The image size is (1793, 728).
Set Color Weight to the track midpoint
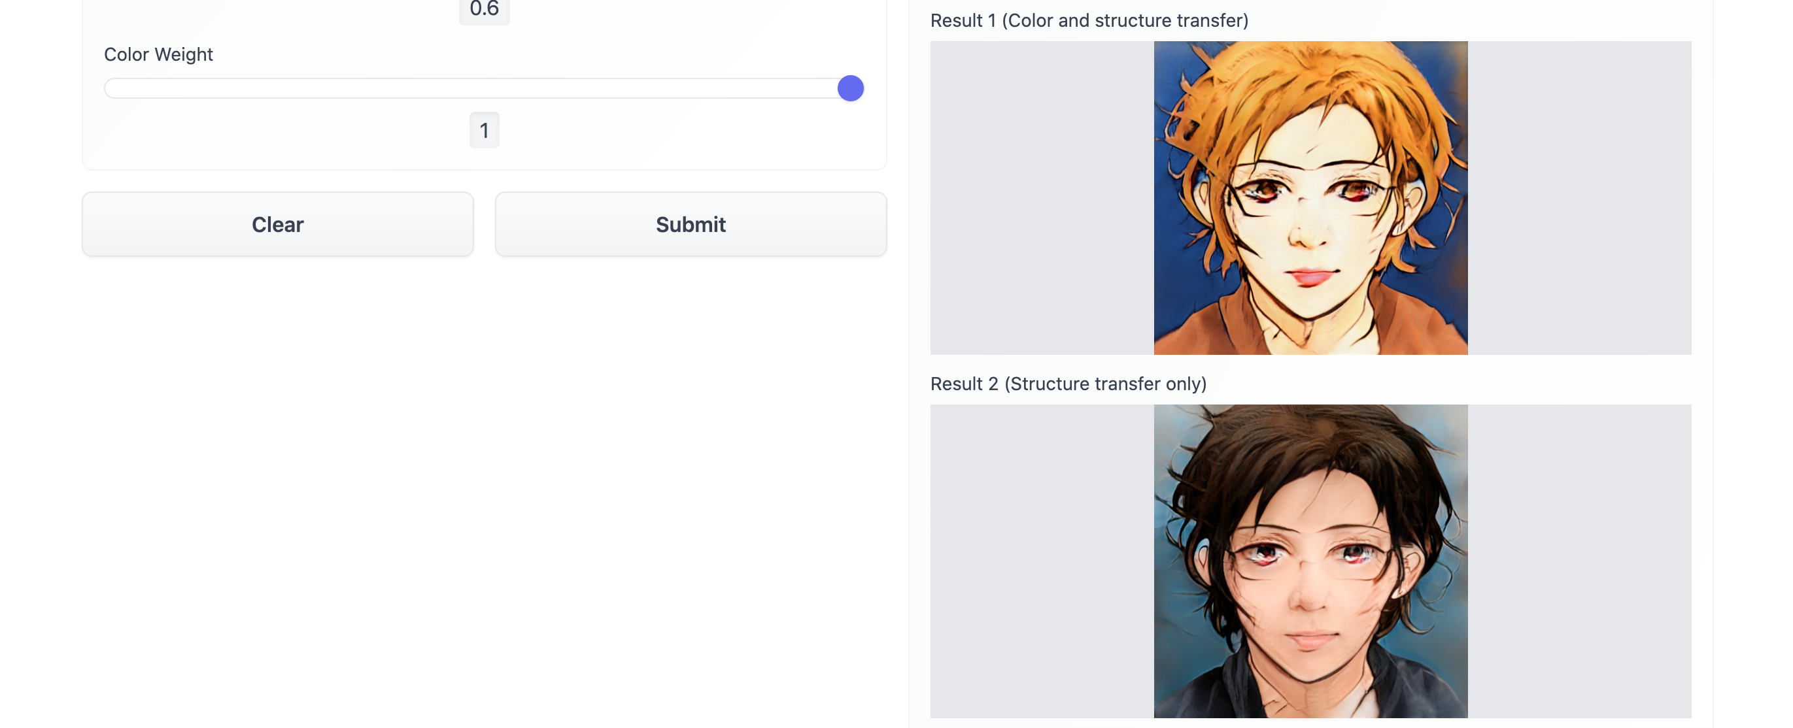[484, 88]
